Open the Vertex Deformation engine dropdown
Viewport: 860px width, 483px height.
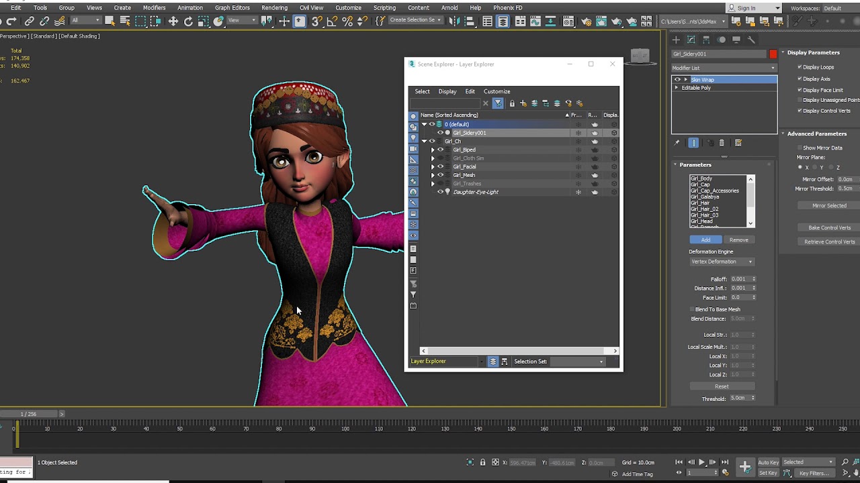click(x=722, y=262)
